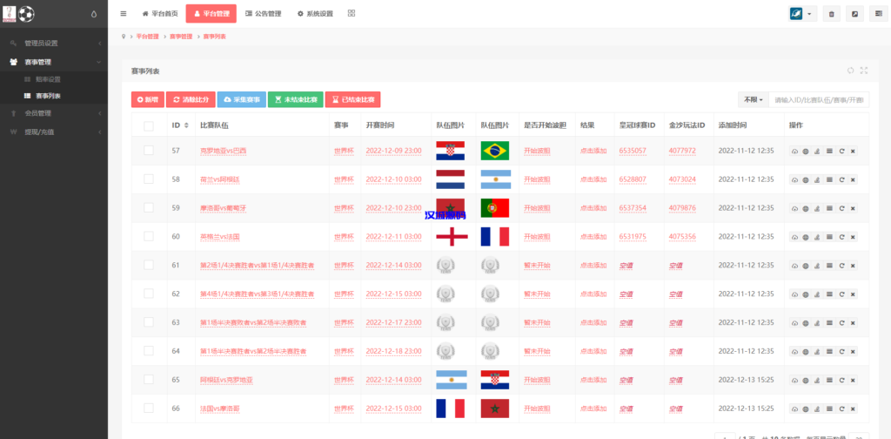
Task: Toggle the select-all checkbox in table header
Action: click(149, 125)
